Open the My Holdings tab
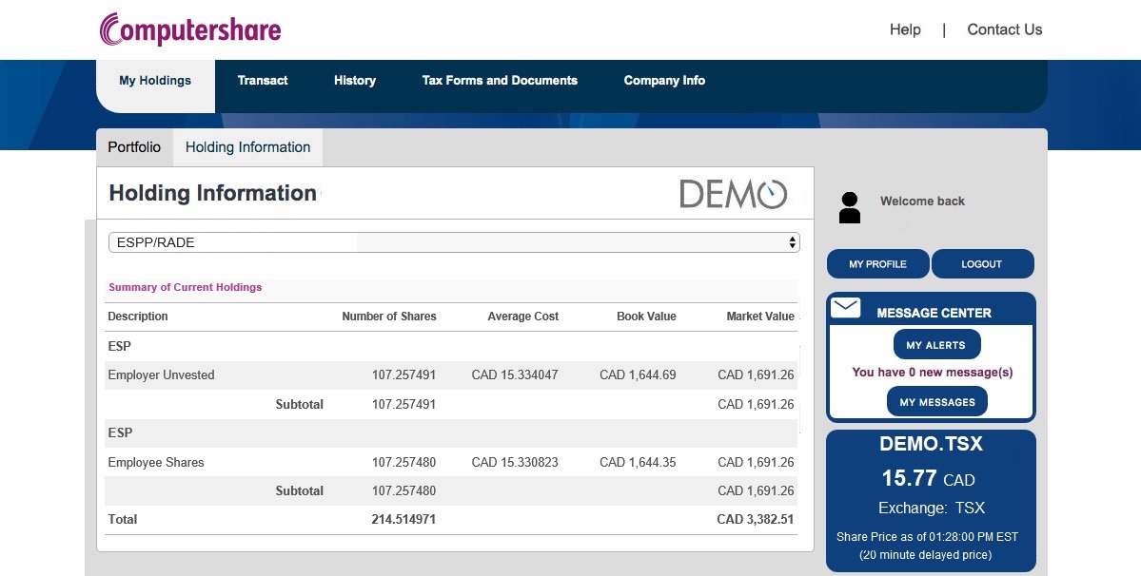This screenshot has height=576, width=1141. 155,81
